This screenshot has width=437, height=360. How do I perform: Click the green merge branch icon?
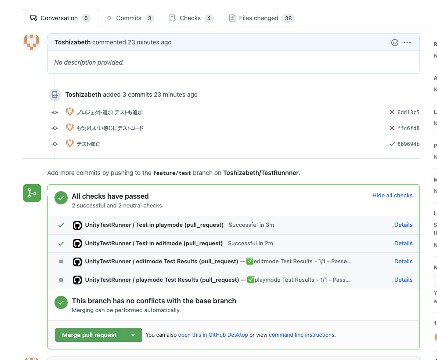(x=32, y=193)
